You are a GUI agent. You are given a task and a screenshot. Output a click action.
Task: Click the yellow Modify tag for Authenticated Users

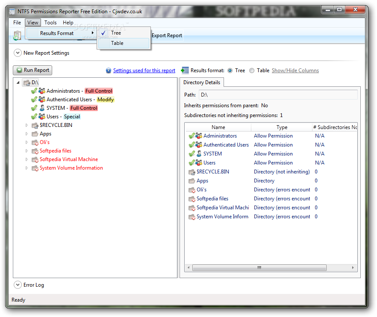[x=106, y=100]
